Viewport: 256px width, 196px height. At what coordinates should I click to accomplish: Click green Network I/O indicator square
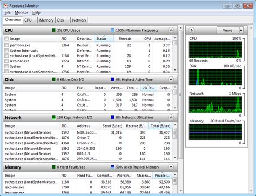coord(53,117)
